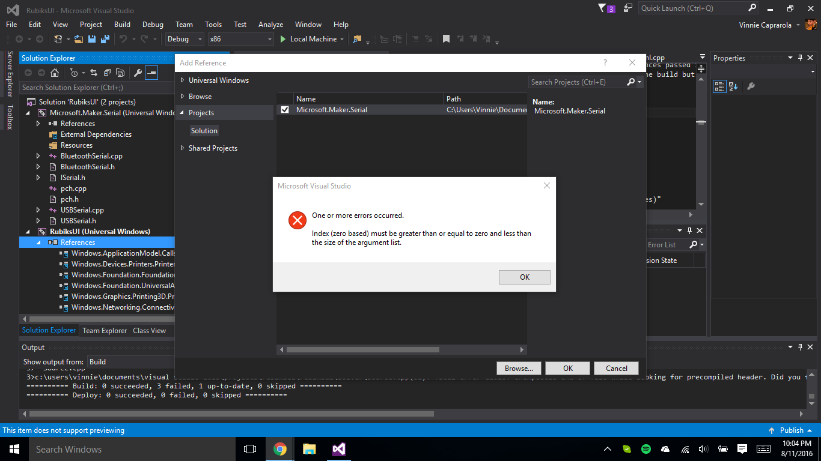Click the help question mark in Add Reference
Image resolution: width=821 pixels, height=461 pixels.
coord(605,63)
